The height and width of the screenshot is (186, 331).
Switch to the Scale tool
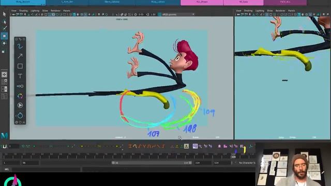pos(4,51)
